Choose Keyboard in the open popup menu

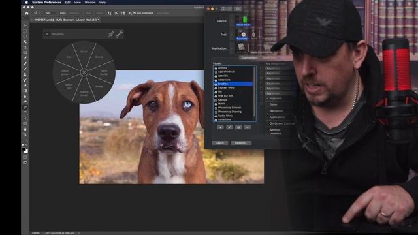(x=275, y=99)
